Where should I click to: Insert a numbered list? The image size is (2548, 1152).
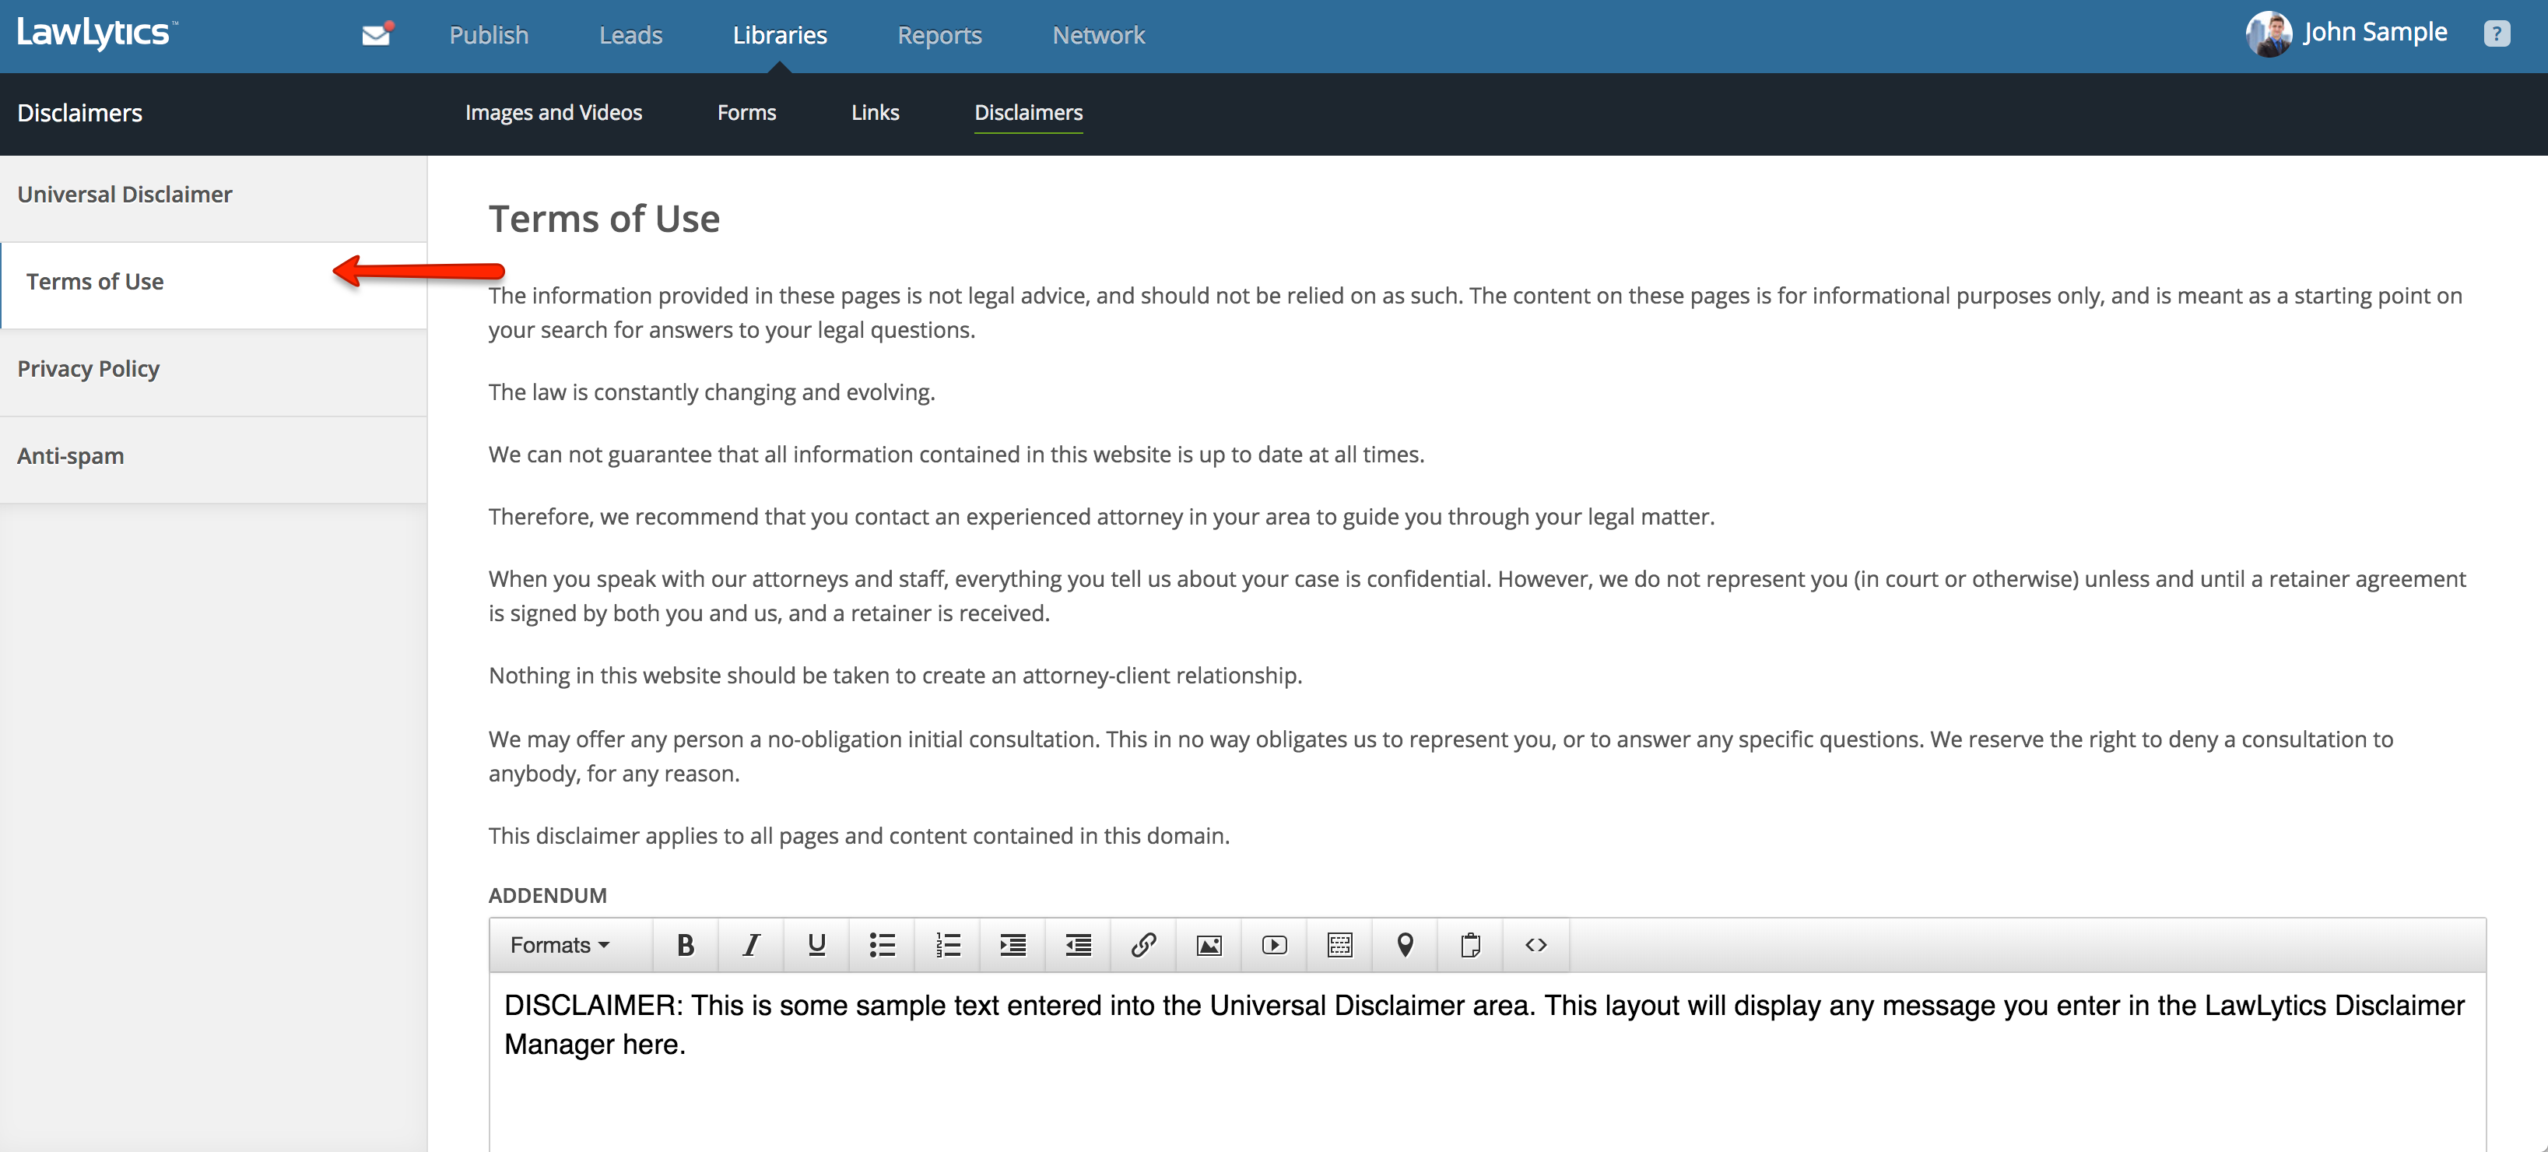(948, 945)
